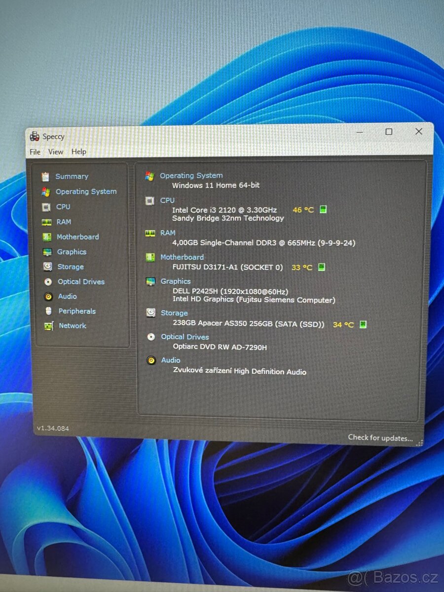Click the RAM module icon in sidebar

[x=47, y=222]
